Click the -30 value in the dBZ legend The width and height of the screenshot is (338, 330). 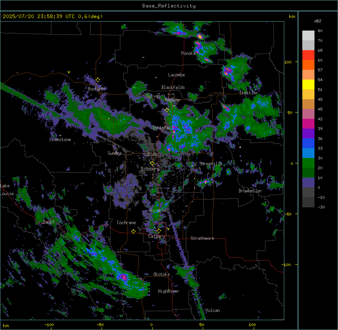pos(321,207)
